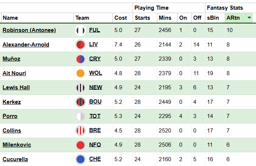Sort by the Cost column header
The image size is (256, 166).
(x=121, y=18)
